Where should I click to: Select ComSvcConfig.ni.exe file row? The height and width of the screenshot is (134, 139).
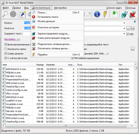tap(68, 90)
